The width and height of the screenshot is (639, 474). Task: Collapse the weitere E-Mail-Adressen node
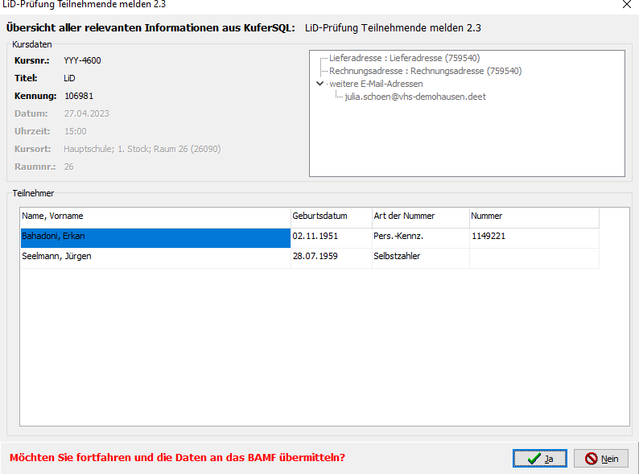320,84
